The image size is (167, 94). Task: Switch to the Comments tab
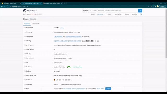point(36,23)
